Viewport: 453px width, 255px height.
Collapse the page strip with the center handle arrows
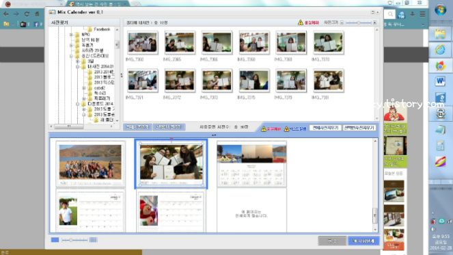(214, 135)
